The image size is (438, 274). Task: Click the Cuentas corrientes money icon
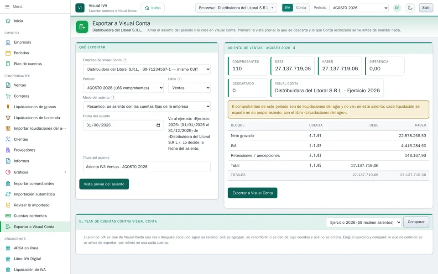[x=8, y=216]
